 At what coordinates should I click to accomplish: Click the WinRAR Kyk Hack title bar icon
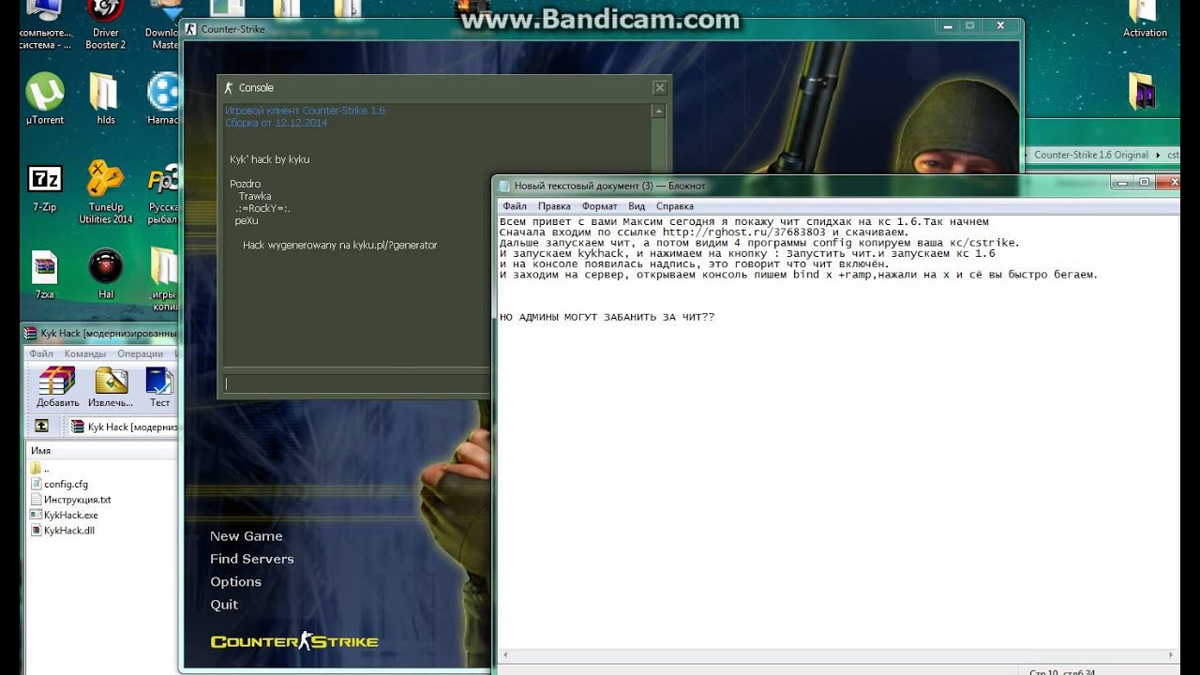point(30,333)
